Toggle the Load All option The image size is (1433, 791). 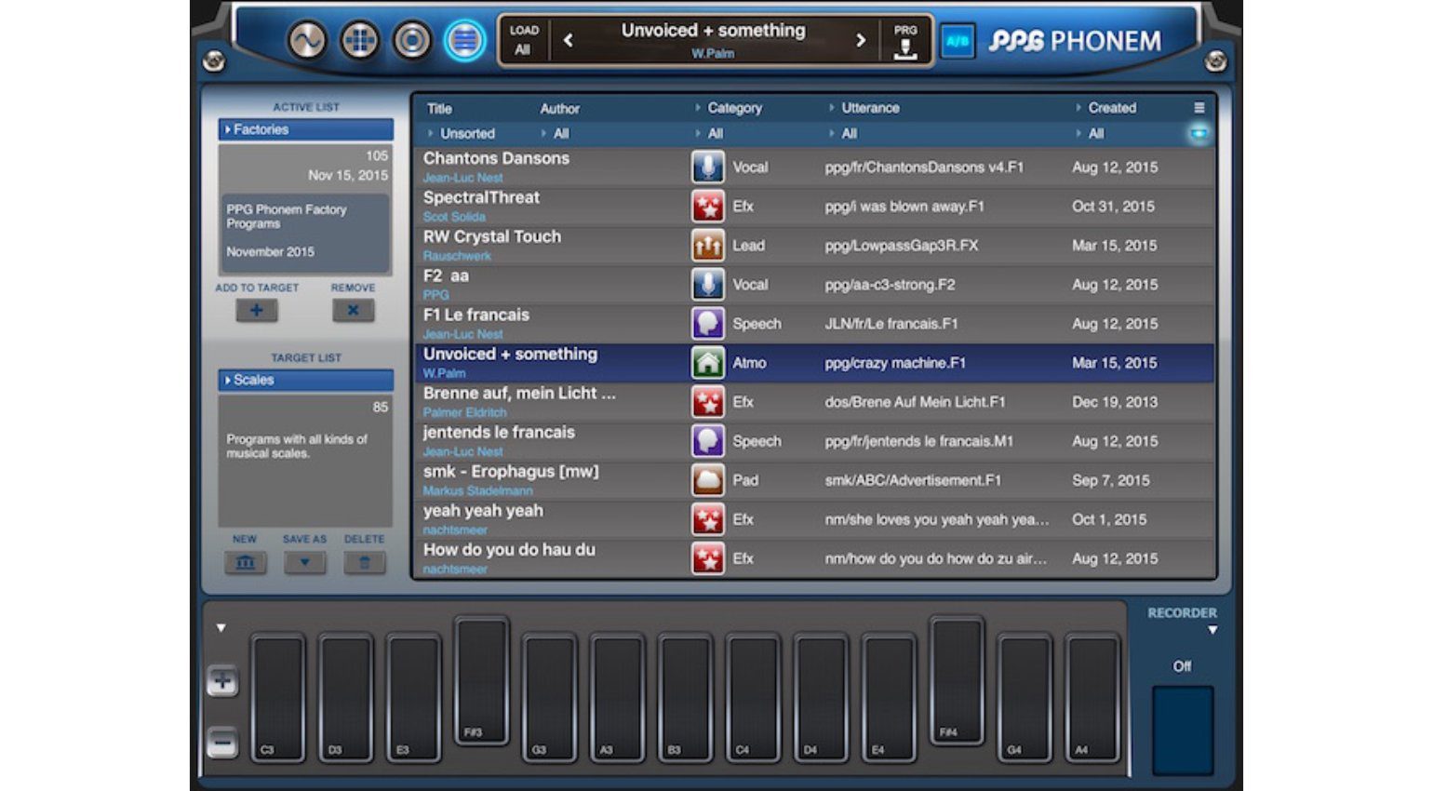[x=523, y=41]
